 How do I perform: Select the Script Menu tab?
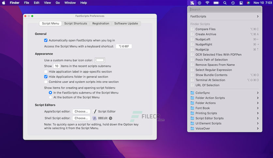coord(51,23)
